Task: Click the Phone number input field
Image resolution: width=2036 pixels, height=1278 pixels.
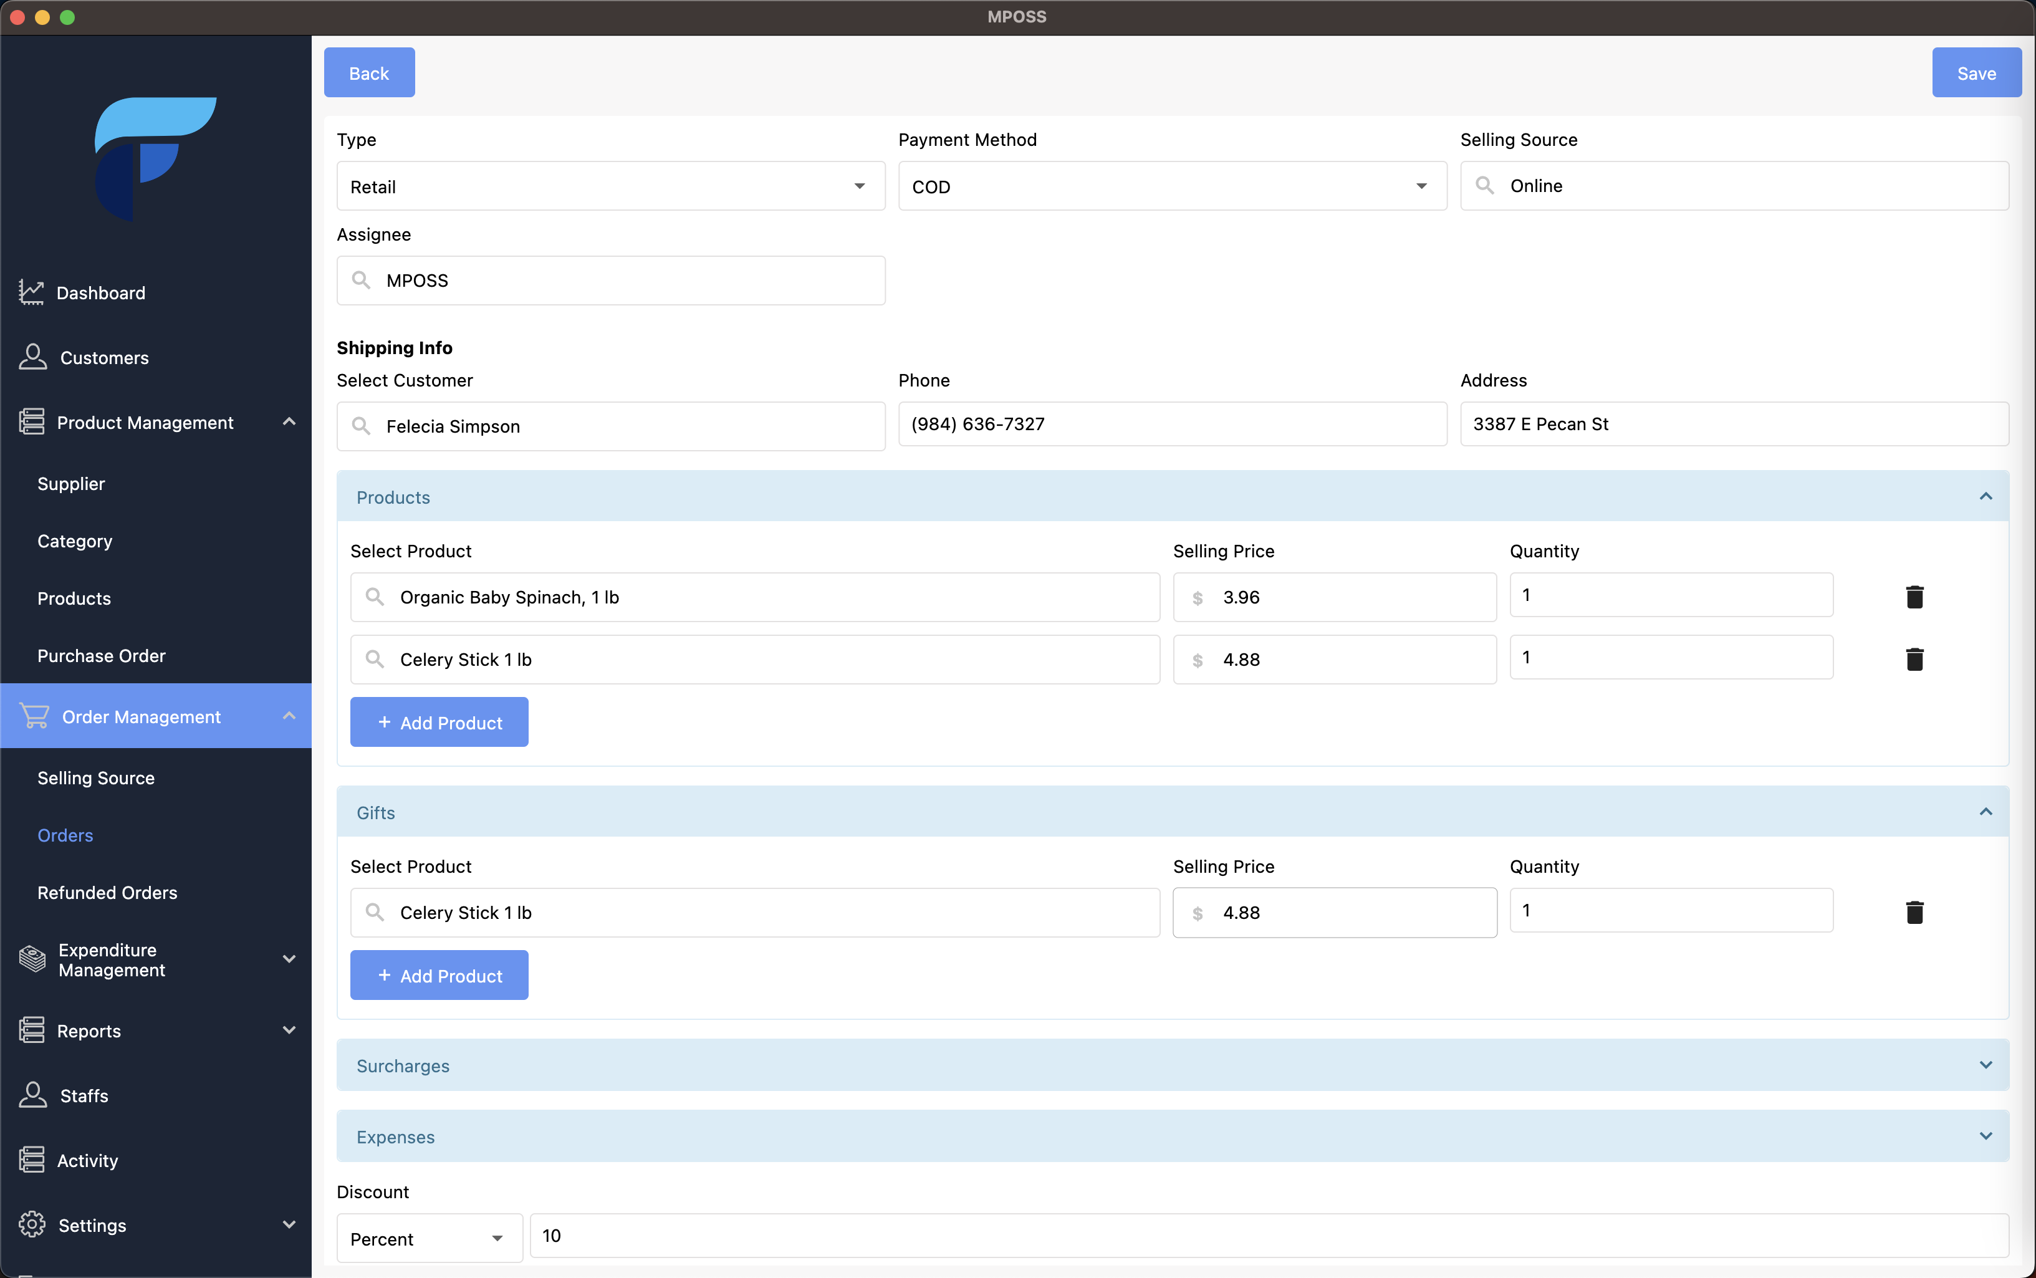Action: pos(1171,425)
